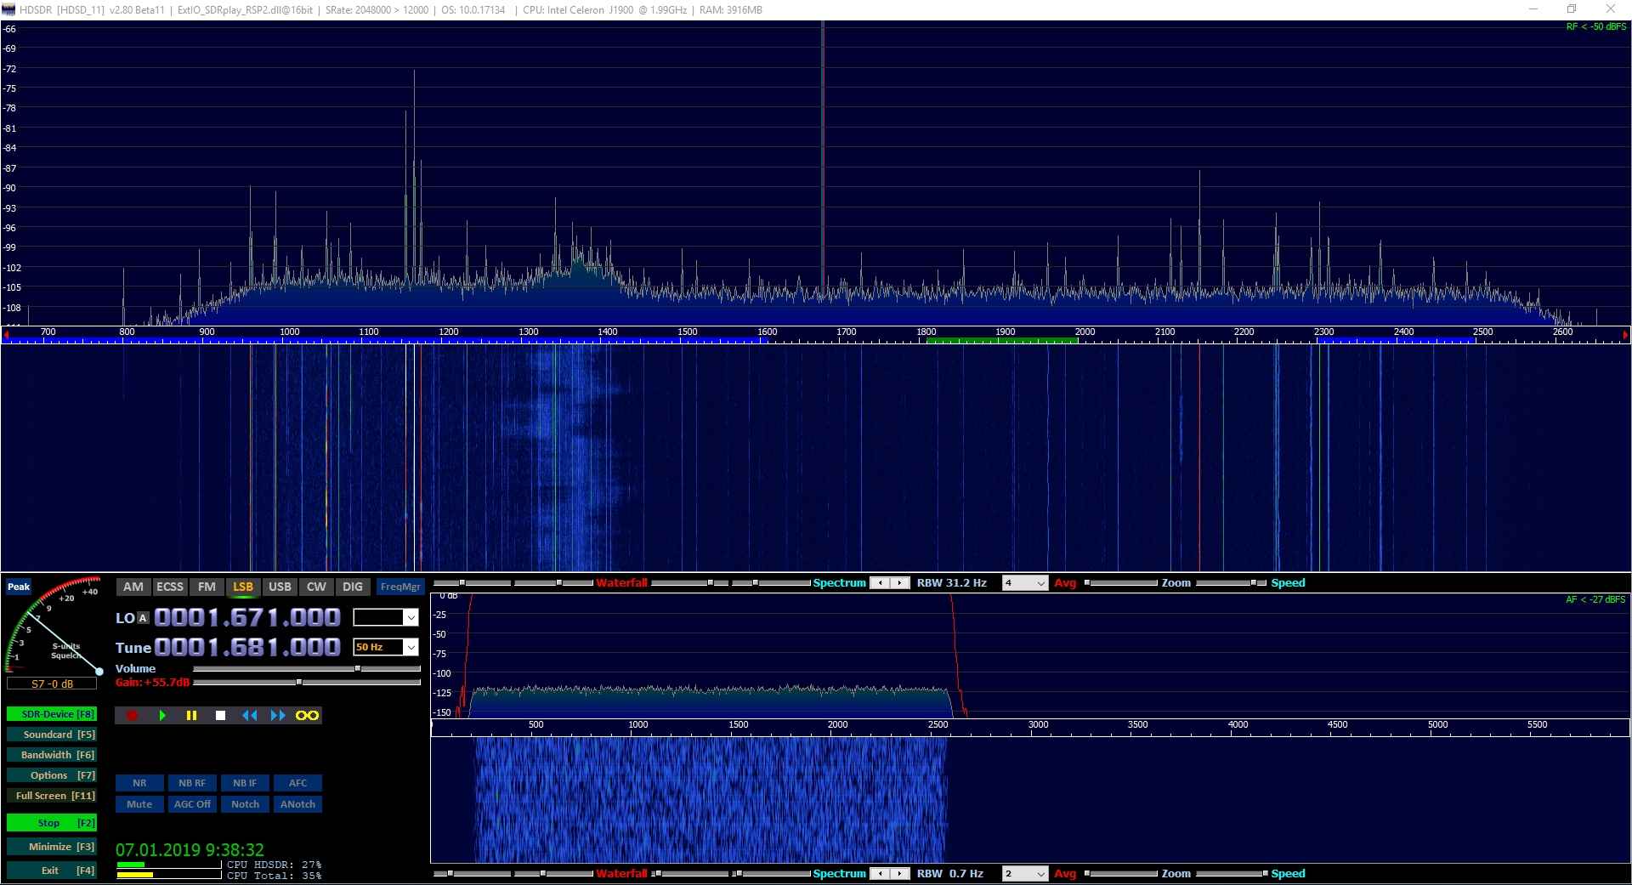Click RBW right arrow beside 0.7 Hz
The image size is (1632, 885).
(x=900, y=874)
